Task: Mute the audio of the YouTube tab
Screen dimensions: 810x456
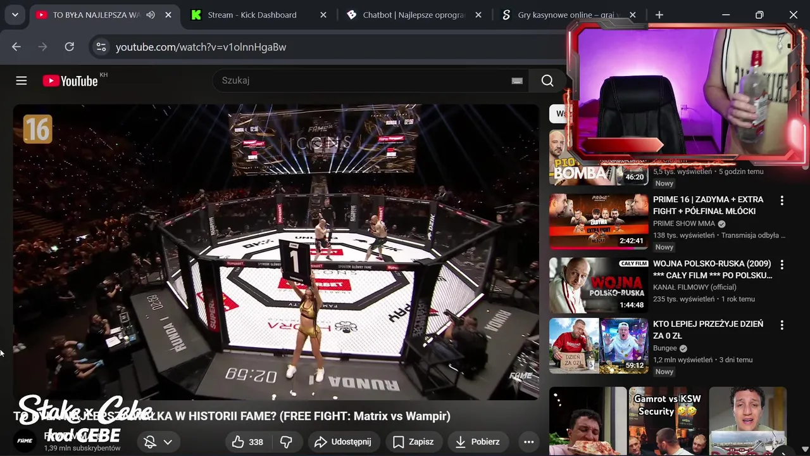Action: [x=151, y=15]
